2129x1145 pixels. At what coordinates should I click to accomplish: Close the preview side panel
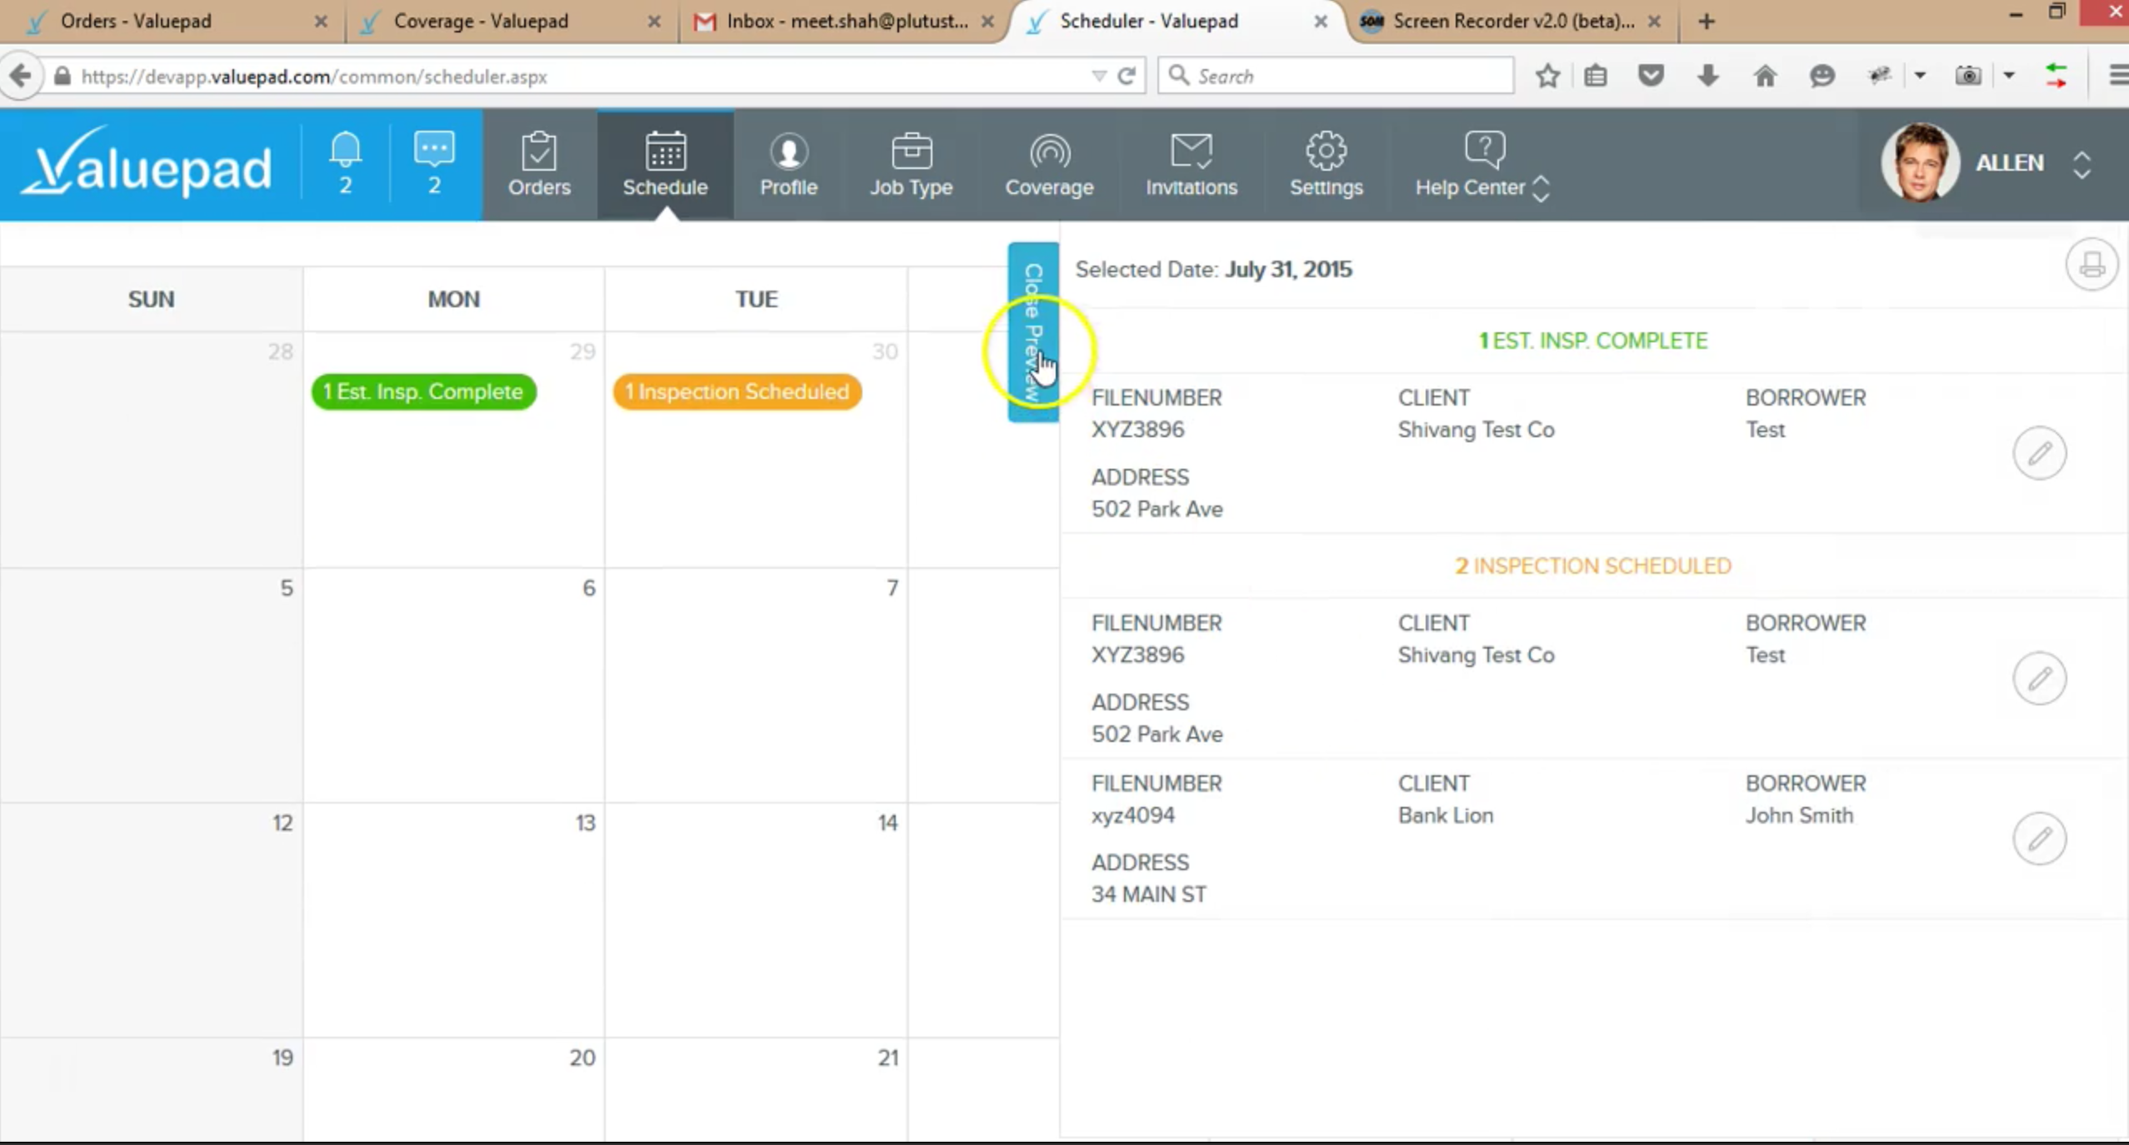1032,332
